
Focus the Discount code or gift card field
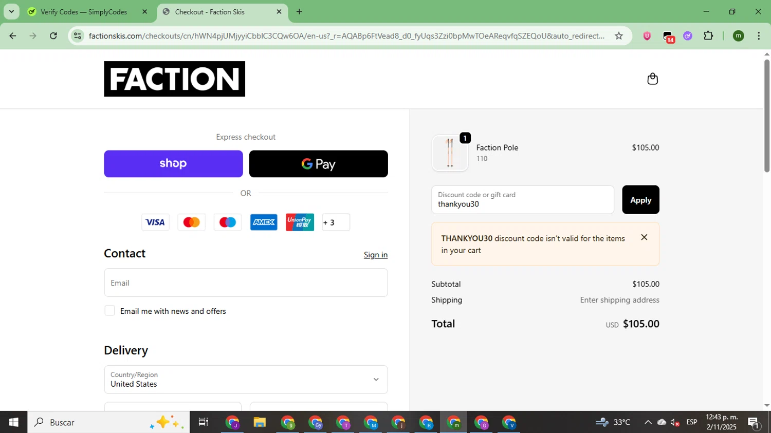[x=523, y=200]
